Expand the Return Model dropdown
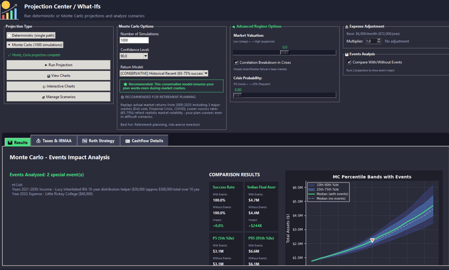 click(205, 73)
